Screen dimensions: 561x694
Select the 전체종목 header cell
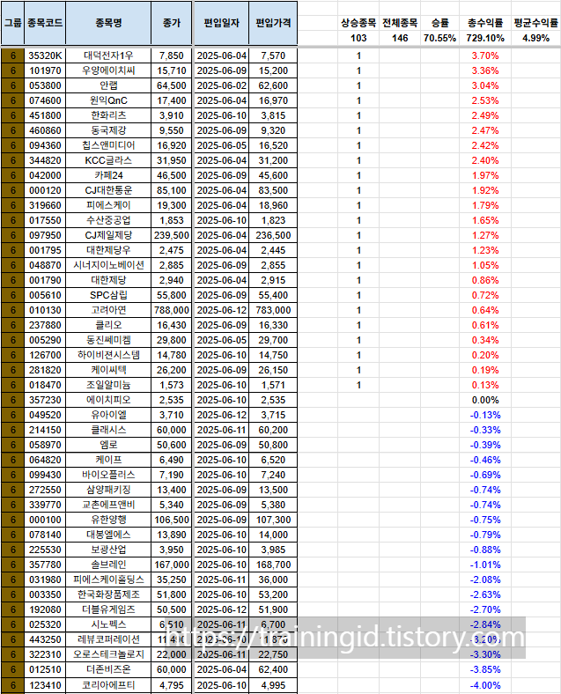tap(400, 23)
